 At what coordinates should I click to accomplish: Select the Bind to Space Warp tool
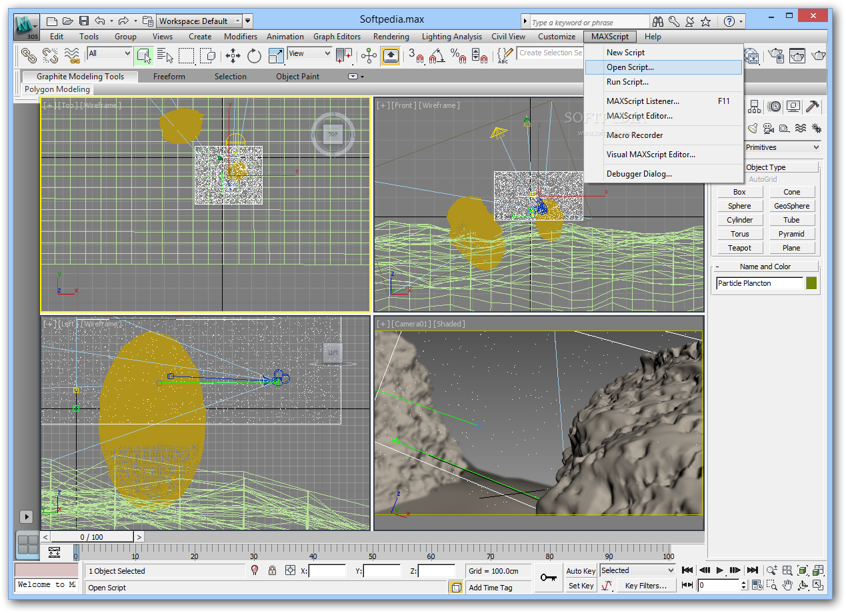coord(72,55)
